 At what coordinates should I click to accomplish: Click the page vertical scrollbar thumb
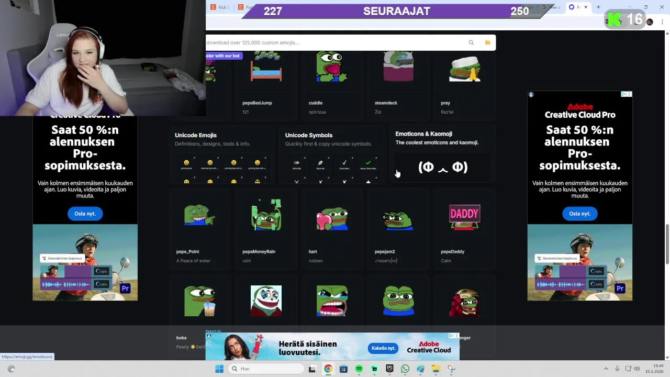[667, 244]
